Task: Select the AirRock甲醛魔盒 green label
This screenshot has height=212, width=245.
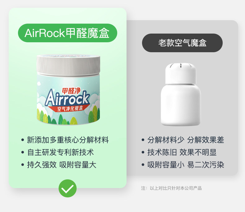Action: [x=68, y=33]
